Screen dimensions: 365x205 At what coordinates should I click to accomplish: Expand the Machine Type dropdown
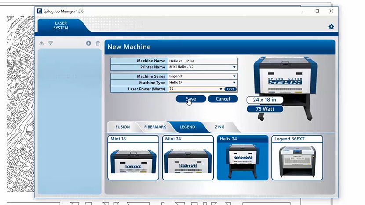tap(234, 83)
